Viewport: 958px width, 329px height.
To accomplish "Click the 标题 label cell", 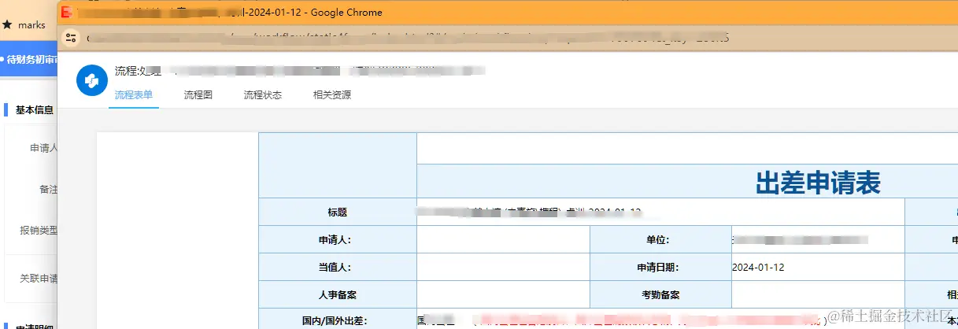I will 338,212.
